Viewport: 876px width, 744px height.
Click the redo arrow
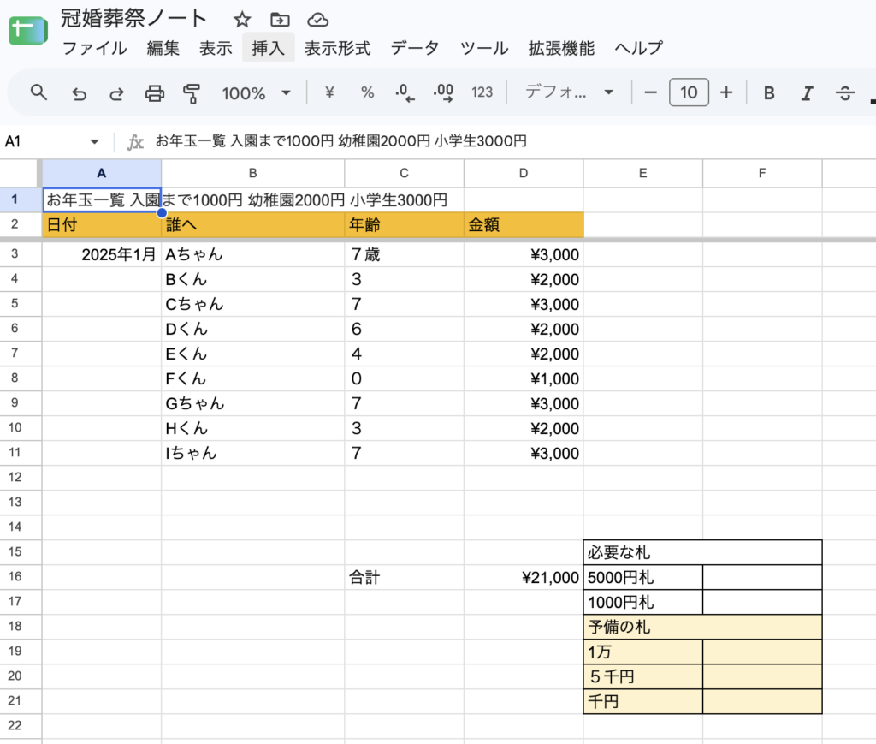point(116,92)
